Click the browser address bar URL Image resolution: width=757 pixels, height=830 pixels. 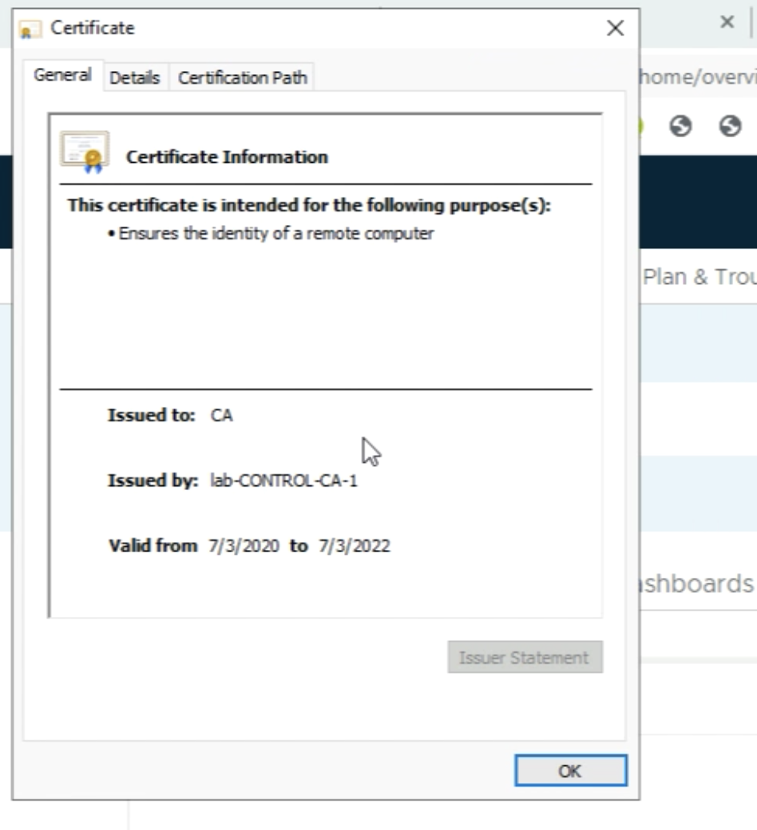click(695, 76)
